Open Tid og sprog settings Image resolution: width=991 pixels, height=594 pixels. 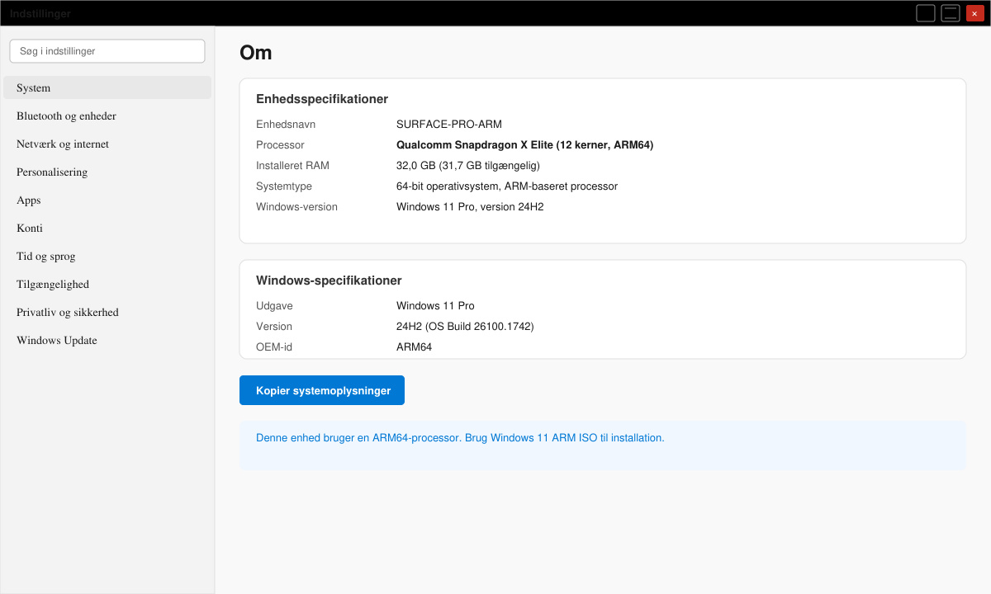point(107,256)
